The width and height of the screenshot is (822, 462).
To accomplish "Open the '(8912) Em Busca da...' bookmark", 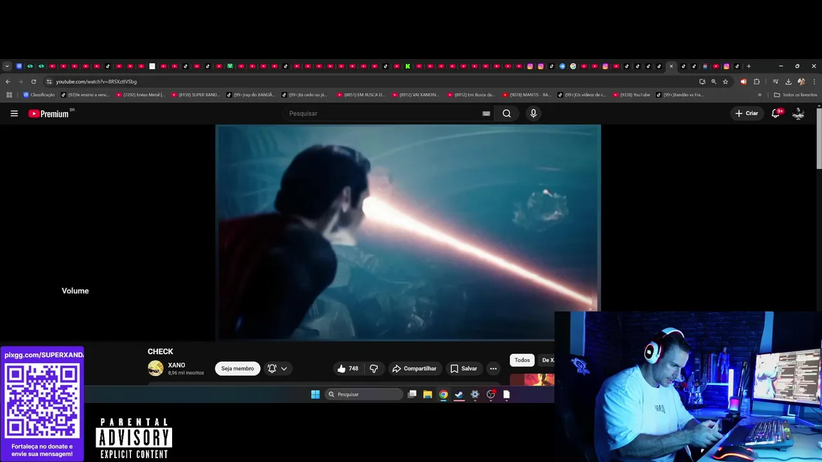I will tap(472, 95).
